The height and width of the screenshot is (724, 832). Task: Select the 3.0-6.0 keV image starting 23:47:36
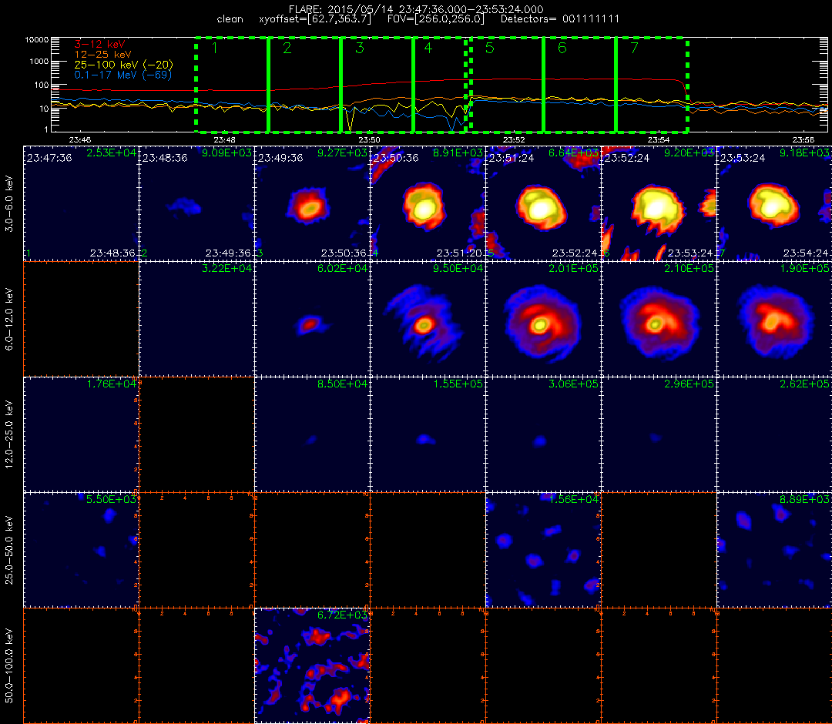tap(81, 203)
